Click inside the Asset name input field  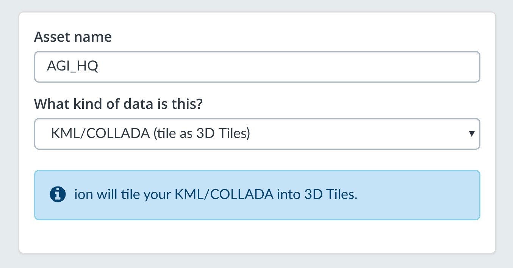[257, 67]
